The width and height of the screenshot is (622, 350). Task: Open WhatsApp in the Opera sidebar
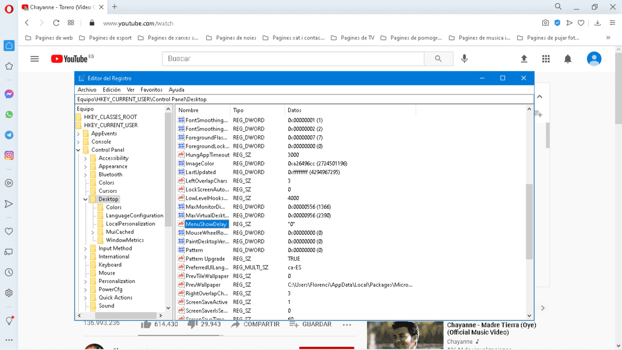(x=9, y=115)
